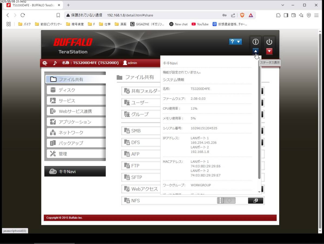The height and width of the screenshot is (244, 324).
Task: Open the New chat bookmark
Action: point(178,24)
